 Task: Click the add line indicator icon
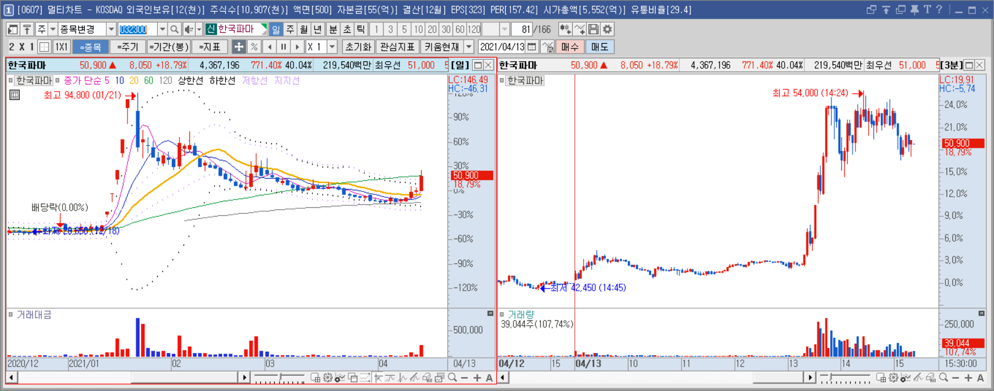579,29
